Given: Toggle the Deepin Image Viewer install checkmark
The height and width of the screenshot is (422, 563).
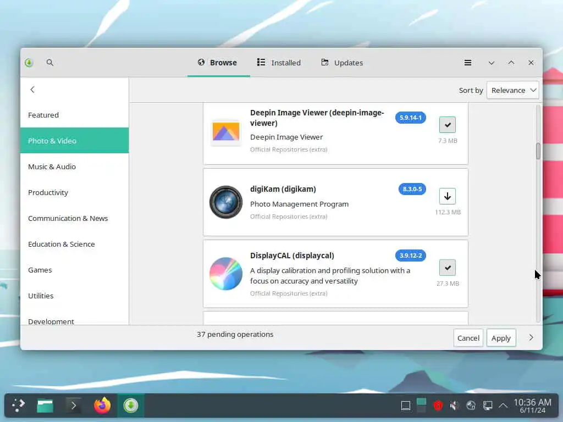Looking at the screenshot, I should (448, 125).
